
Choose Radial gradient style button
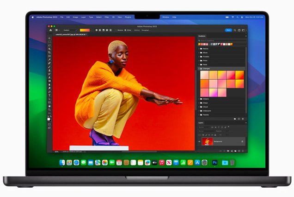100,30
